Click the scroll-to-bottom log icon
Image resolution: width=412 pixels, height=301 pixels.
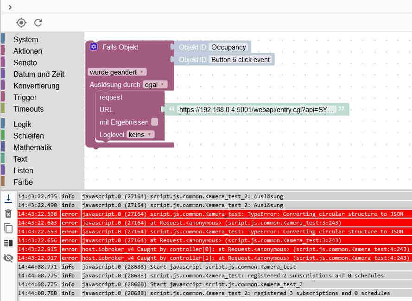pyautogui.click(x=8, y=198)
